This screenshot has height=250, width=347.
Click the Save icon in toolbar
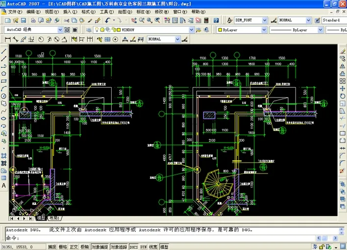click(23, 20)
